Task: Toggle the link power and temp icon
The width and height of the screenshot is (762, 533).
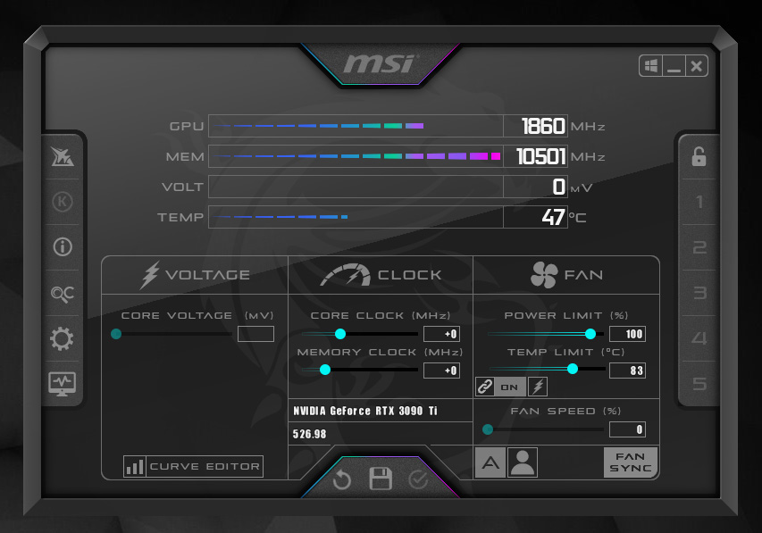Action: [485, 387]
